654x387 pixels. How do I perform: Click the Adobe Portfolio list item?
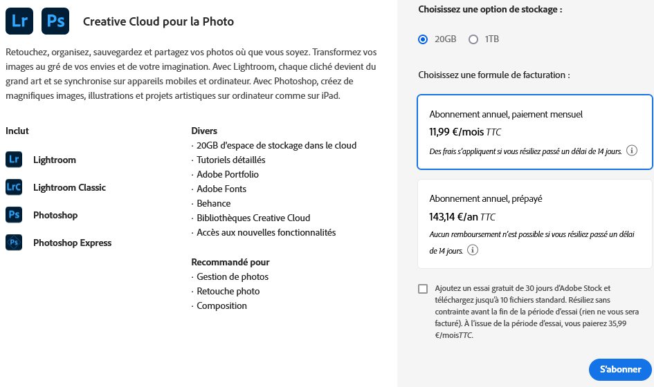[x=228, y=174]
